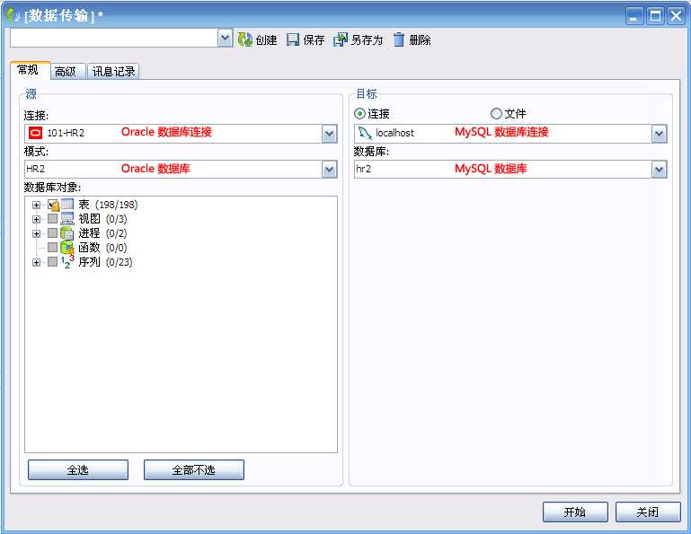The height and width of the screenshot is (534, 691).
Task: Open the target 数据库 dropdown (hr2)
Action: coord(659,170)
